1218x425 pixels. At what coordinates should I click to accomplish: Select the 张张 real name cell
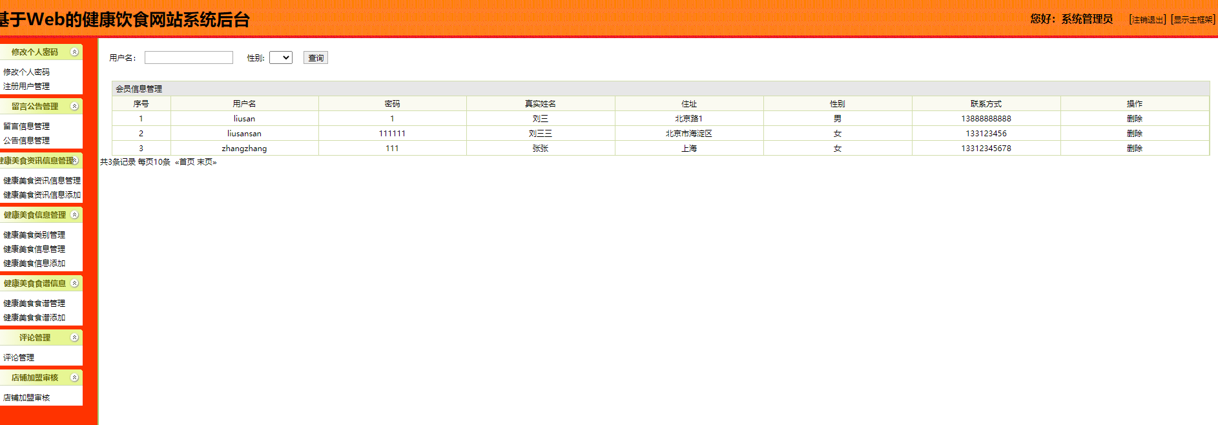pos(541,148)
